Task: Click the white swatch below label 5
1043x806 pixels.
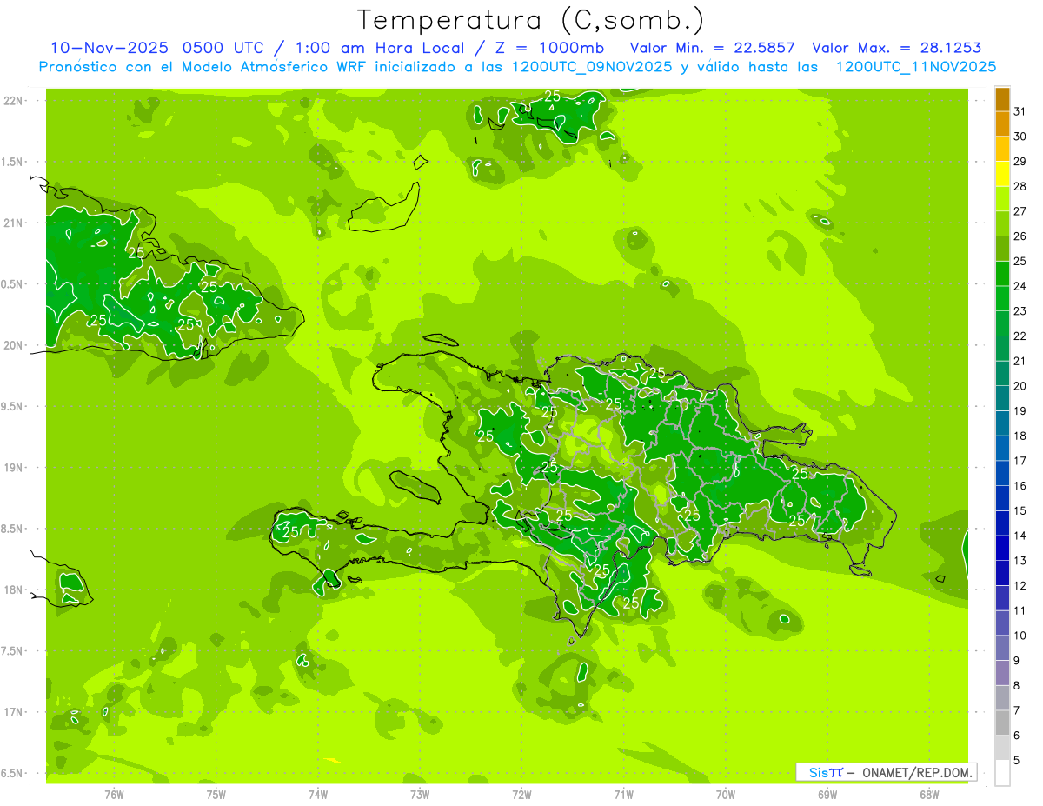Action: click(1002, 773)
